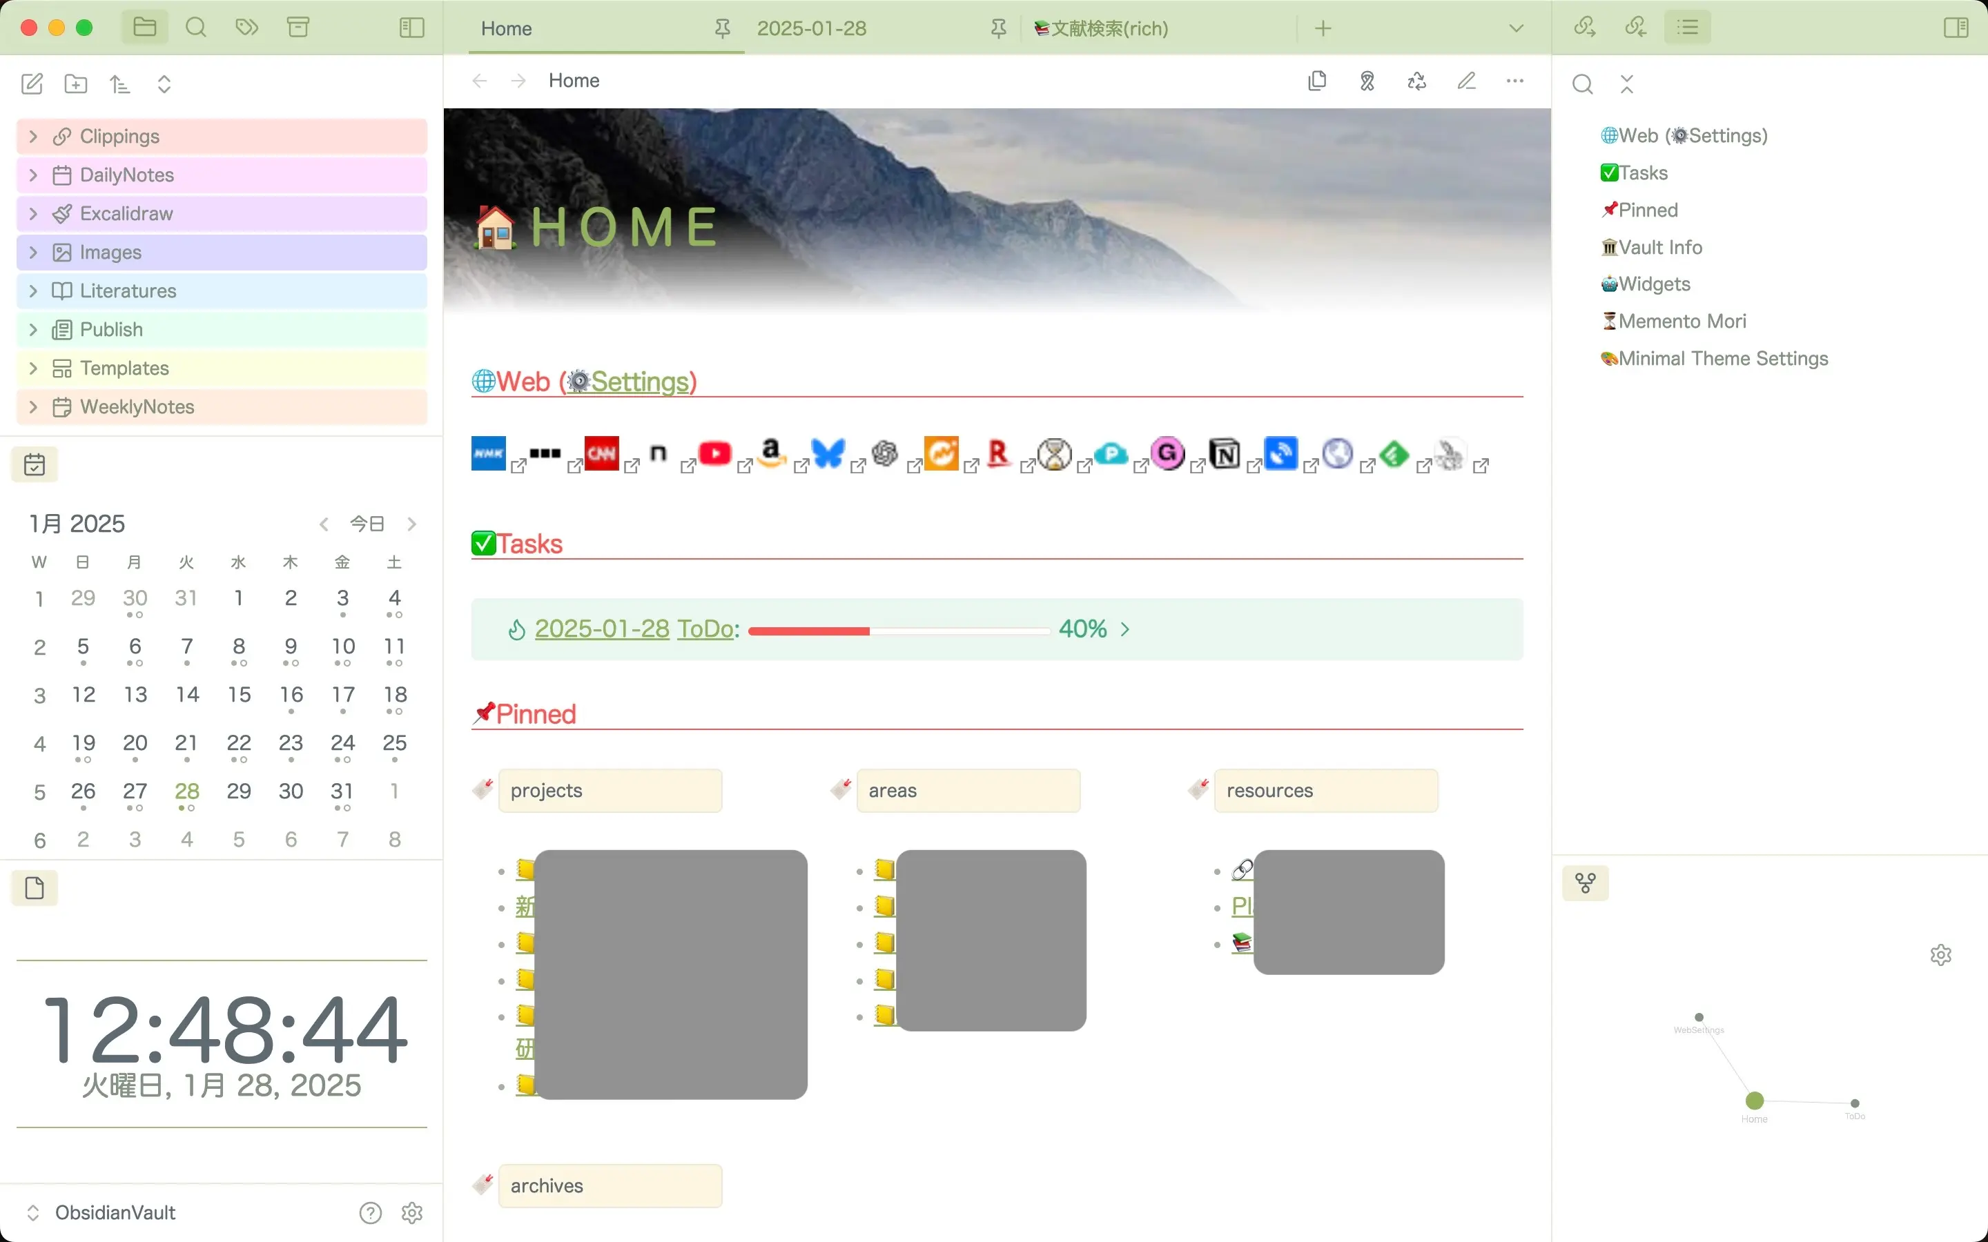
Task: Select January 15 in the calendar
Action: 239,695
